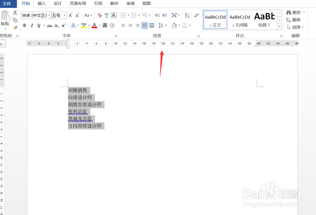Open Font dialog launcher
Screen dimensions: 316x215
[116, 36]
